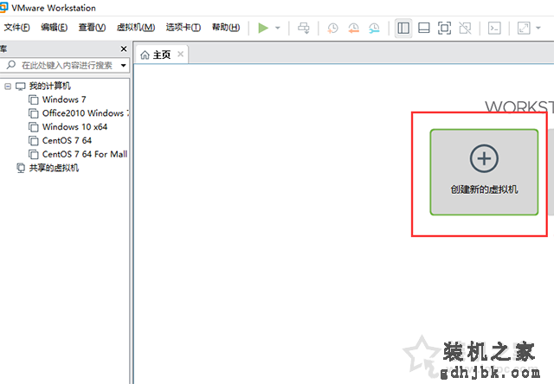Select the Windows 10 x64 virtual machine
The image size is (554, 384).
pyautogui.click(x=74, y=127)
